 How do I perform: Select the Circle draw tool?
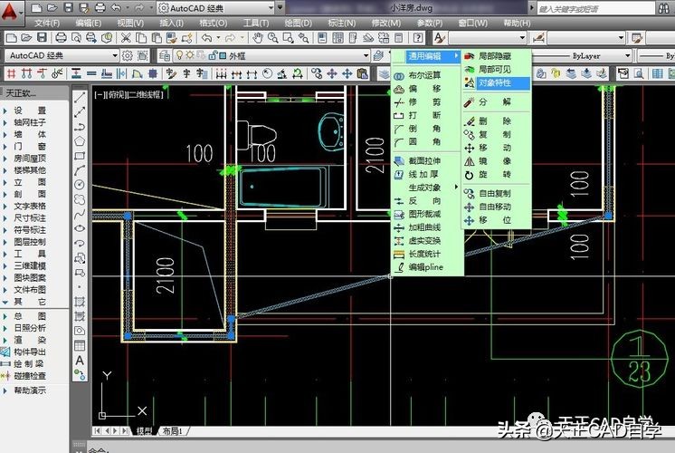point(80,185)
